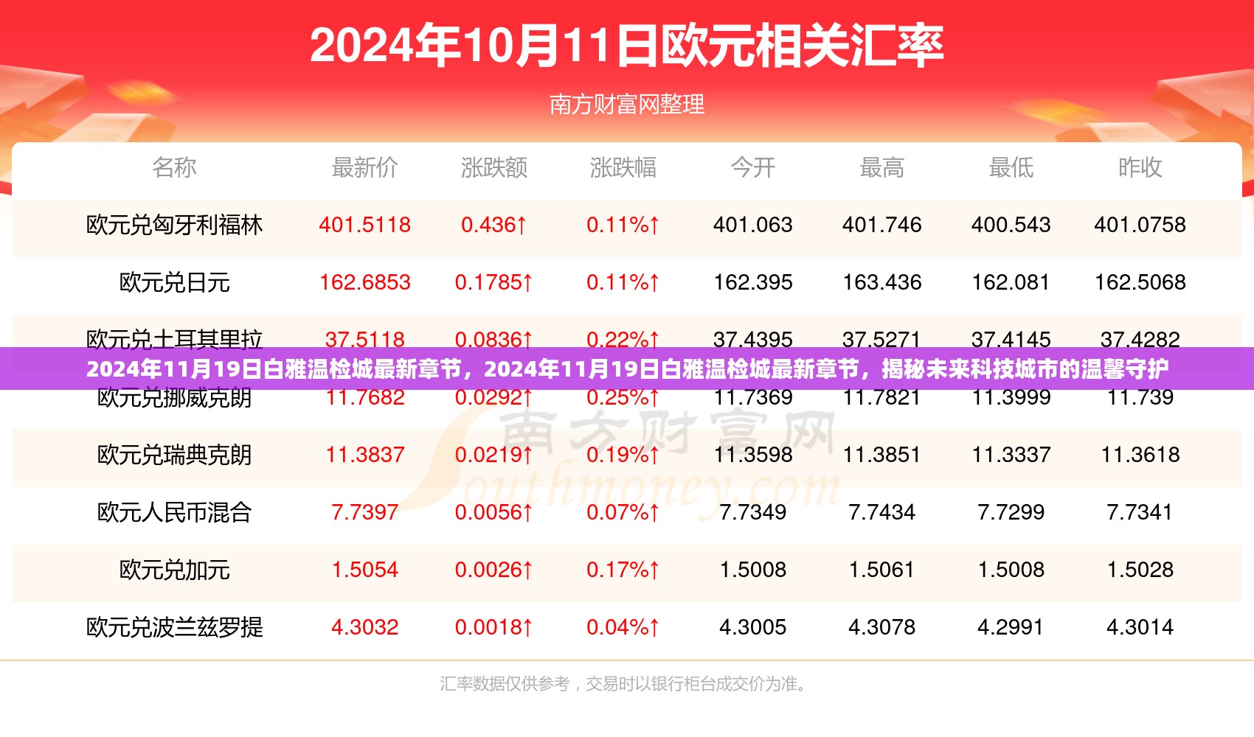This screenshot has height=737, width=1254.
Task: Click the percent change 0.07%↑
Action: point(623,512)
